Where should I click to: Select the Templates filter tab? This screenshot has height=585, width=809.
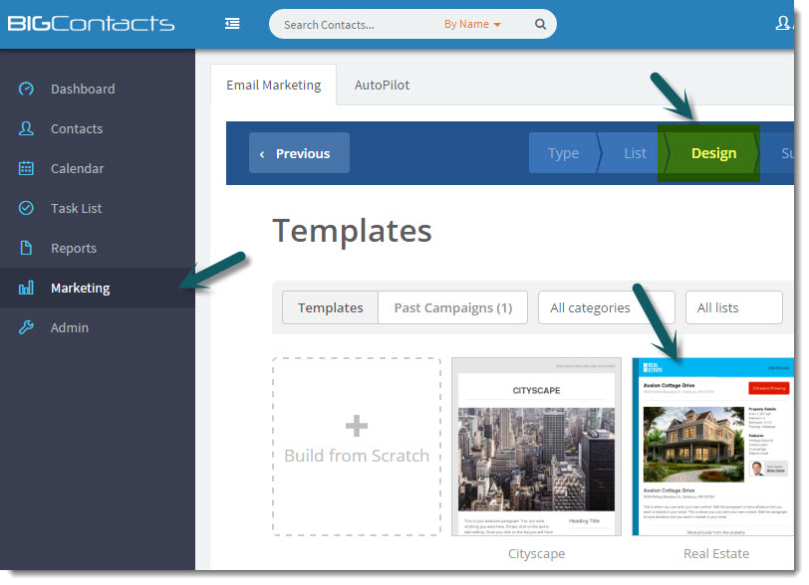[330, 307]
